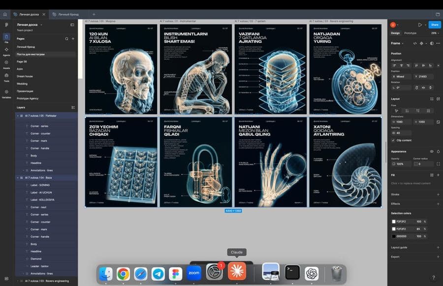Click the opacity 100% input field

(401, 164)
